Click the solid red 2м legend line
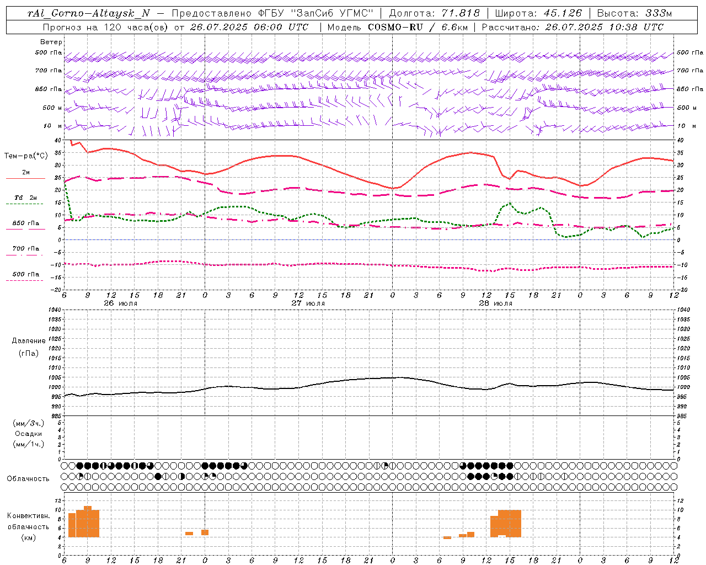Screen dimensions: 706x565 tap(25, 179)
